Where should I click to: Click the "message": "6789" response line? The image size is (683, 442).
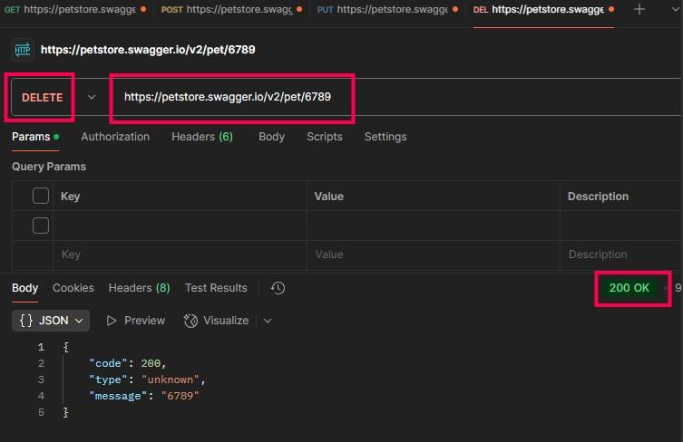144,396
